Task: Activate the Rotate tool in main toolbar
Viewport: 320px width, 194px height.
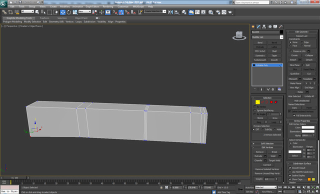Action: point(69,12)
